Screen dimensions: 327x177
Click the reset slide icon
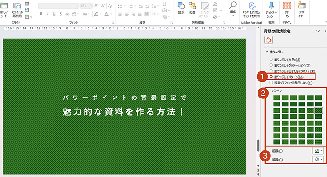point(27,10)
